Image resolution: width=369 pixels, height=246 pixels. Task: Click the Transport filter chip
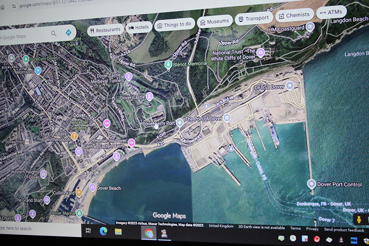tap(254, 18)
